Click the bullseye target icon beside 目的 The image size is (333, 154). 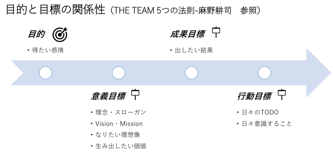click(60, 35)
